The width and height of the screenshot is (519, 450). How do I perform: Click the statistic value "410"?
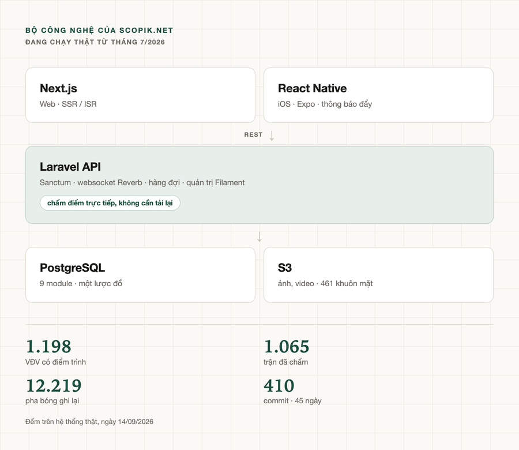[x=279, y=385]
